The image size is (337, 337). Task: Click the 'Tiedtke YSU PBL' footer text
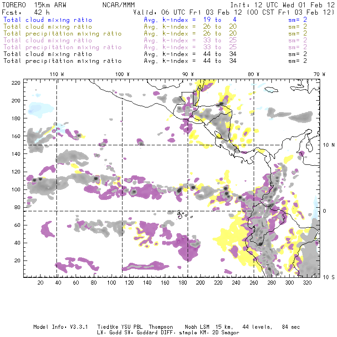coord(120,327)
